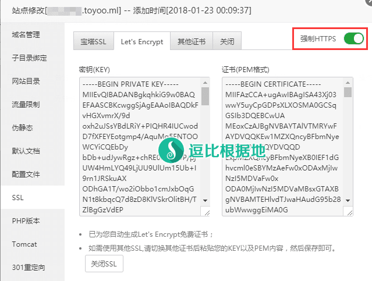Open 流量限制 settings
372x281 pixels.
click(26, 105)
